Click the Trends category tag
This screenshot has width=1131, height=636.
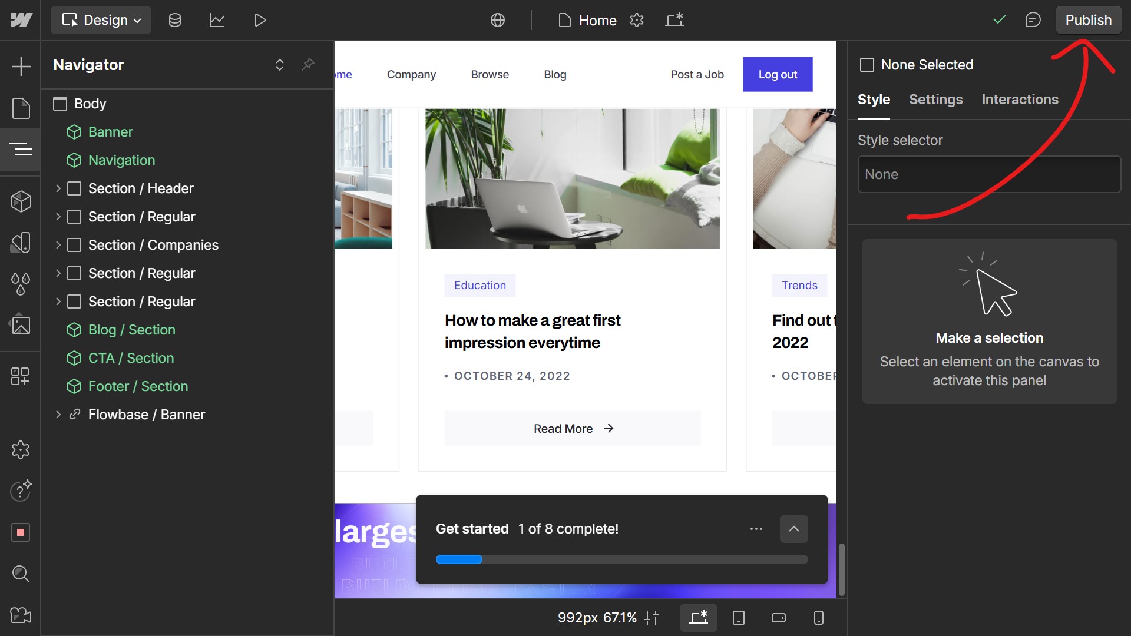tap(799, 285)
